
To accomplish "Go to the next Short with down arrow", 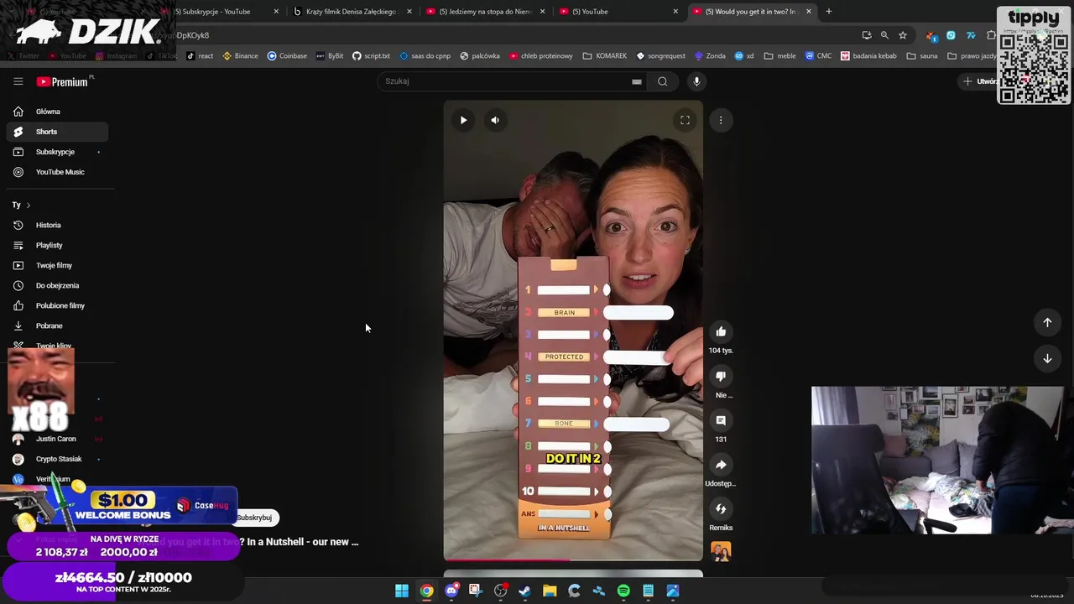I will 1047,358.
